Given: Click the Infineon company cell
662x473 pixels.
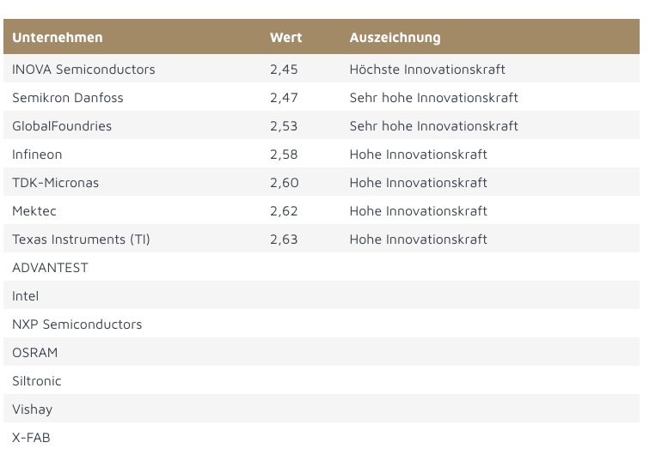Looking at the screenshot, I should (37, 155).
